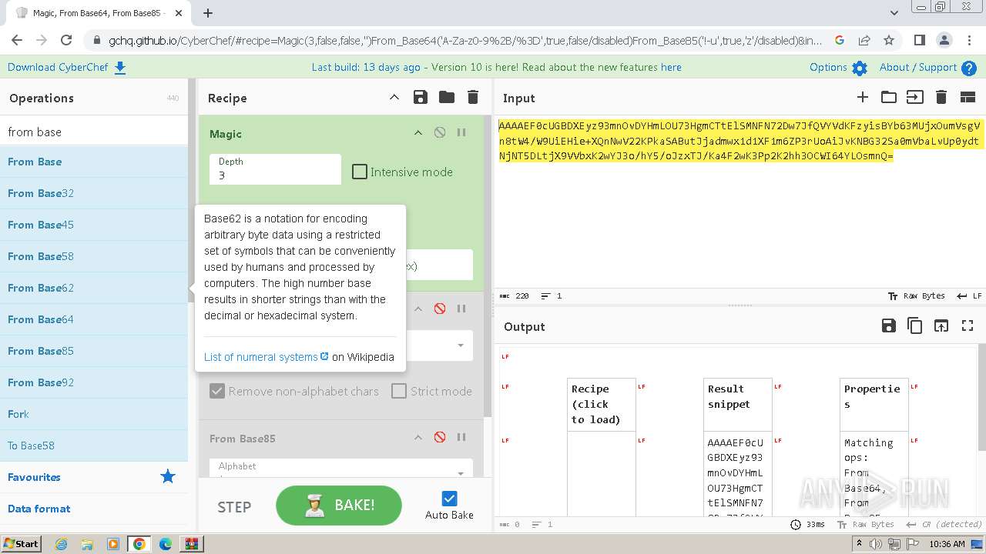Clear the recipe with the trash icon
986x554 pixels.
pyautogui.click(x=473, y=97)
